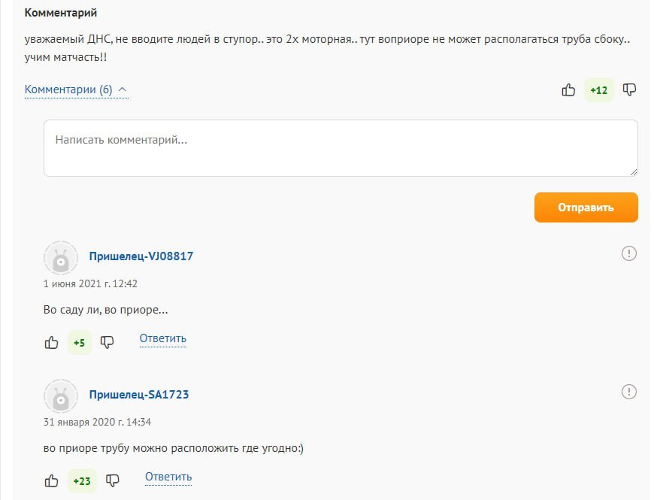
Task: Thumbs up Пришелец-VJ08817's reply
Action: click(52, 343)
